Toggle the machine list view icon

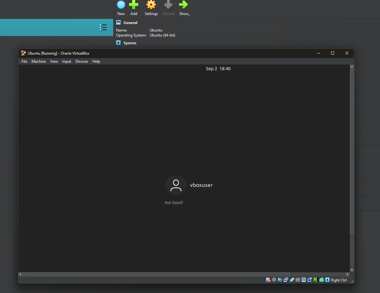103,27
